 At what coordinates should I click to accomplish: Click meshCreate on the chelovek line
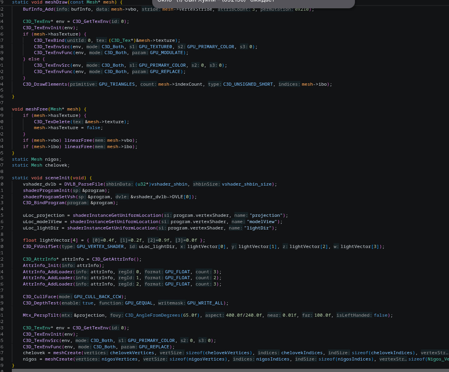67,353
